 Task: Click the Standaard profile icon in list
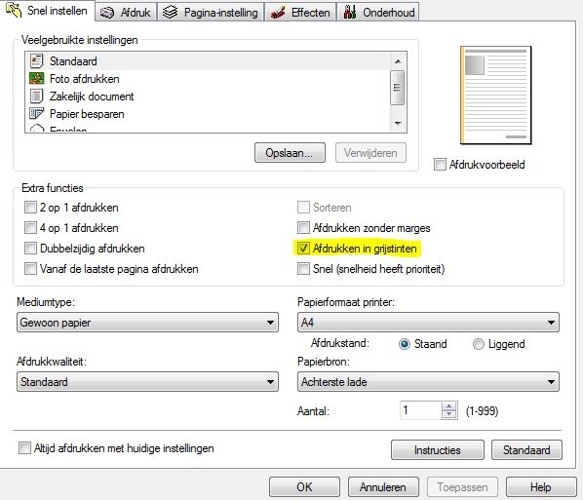pyautogui.click(x=36, y=61)
